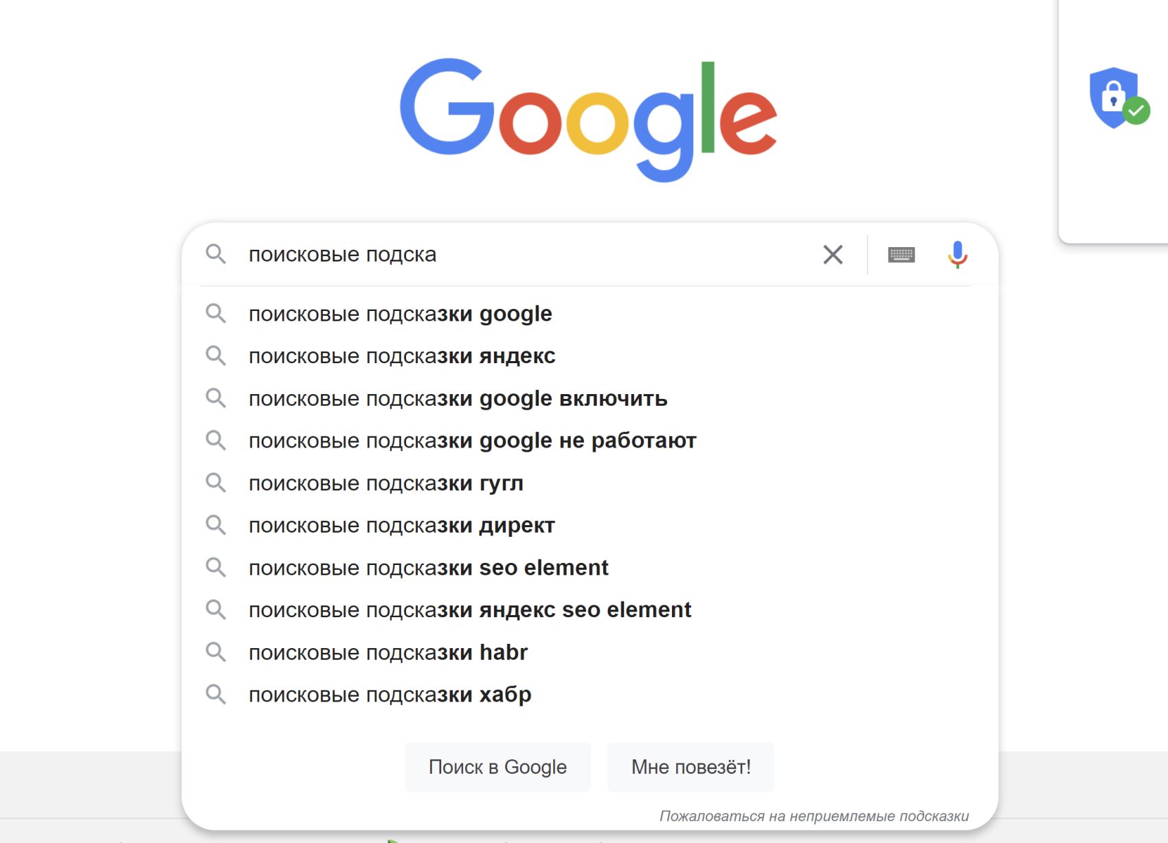This screenshot has height=843, width=1168.
Task: Choose suggestion 'поисковые подсказки seo element'
Action: pos(428,568)
